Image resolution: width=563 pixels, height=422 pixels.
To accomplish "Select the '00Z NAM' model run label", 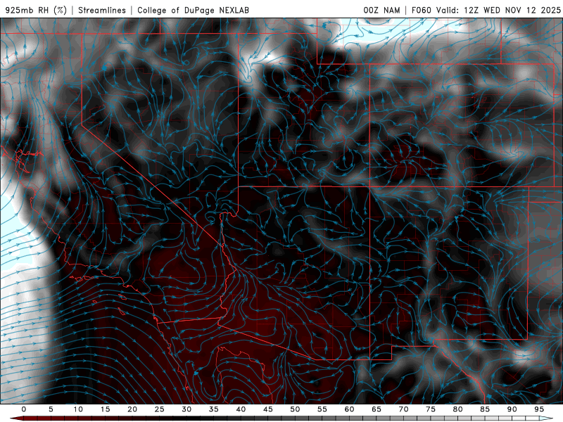I will (x=381, y=10).
